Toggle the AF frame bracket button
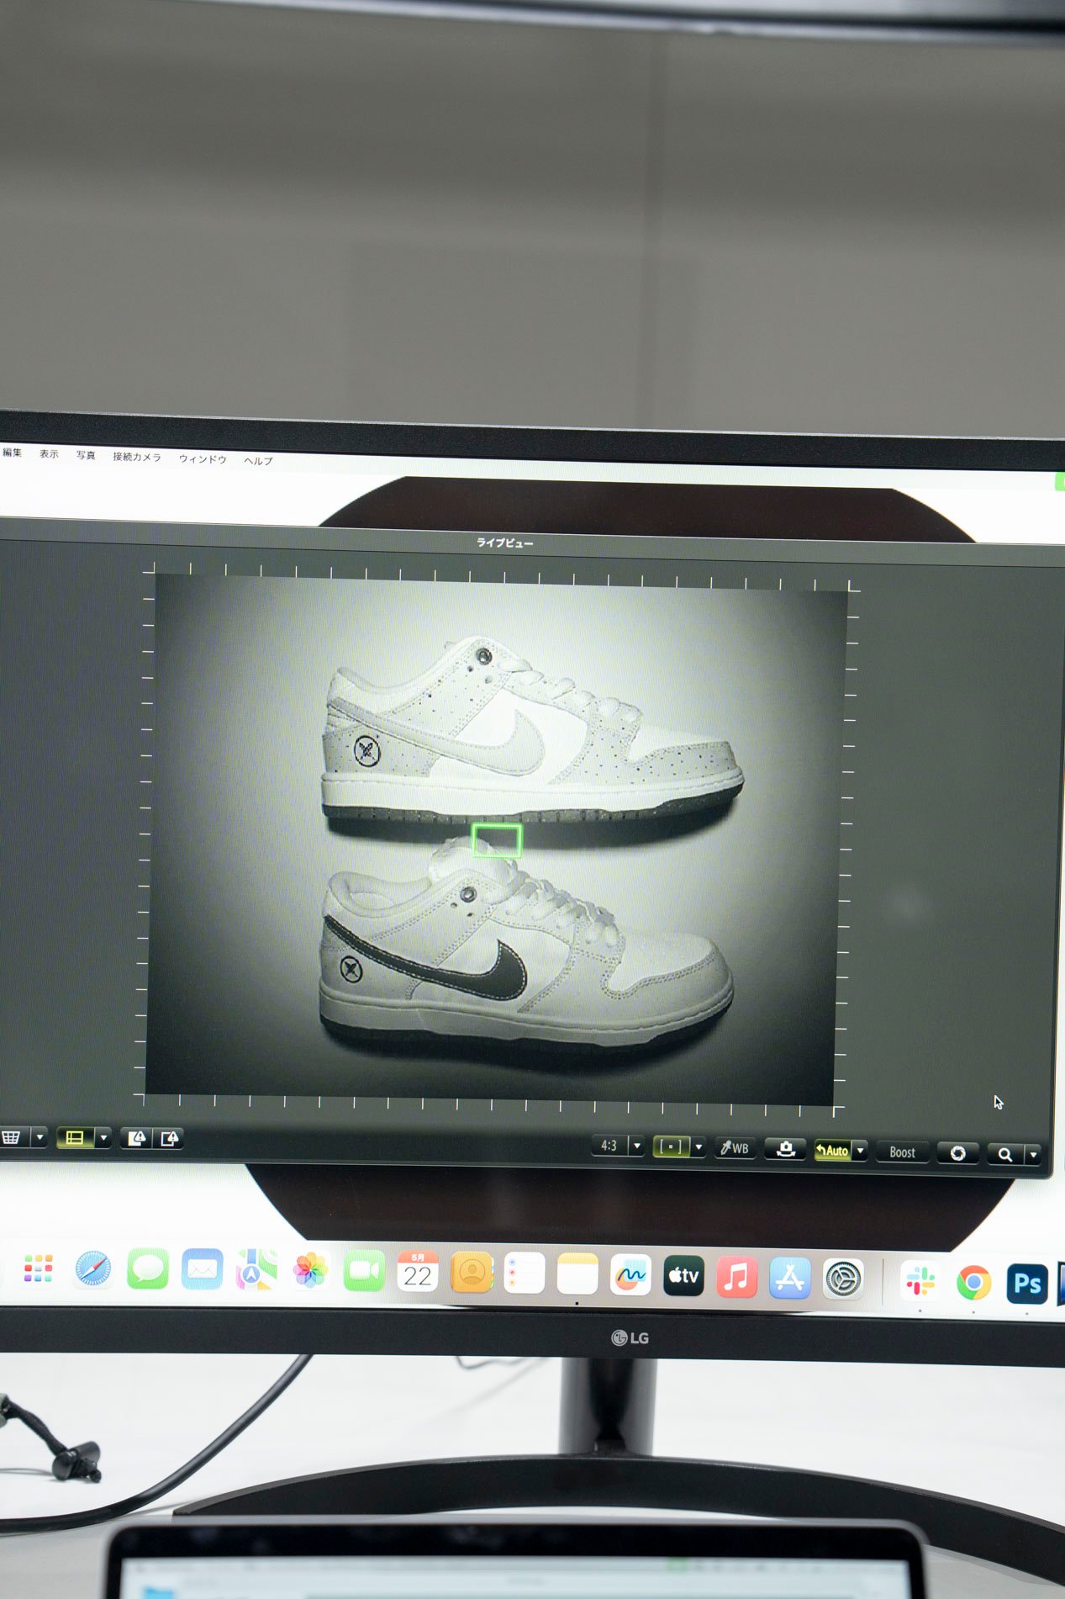Screen dimensions: 1065x1599 (x=671, y=1146)
